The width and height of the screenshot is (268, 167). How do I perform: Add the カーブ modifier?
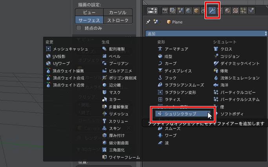point(167,63)
